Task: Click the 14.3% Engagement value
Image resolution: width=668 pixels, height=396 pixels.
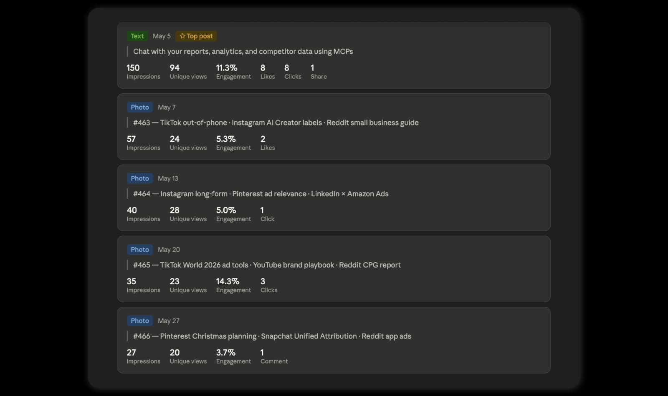Action: tap(228, 281)
